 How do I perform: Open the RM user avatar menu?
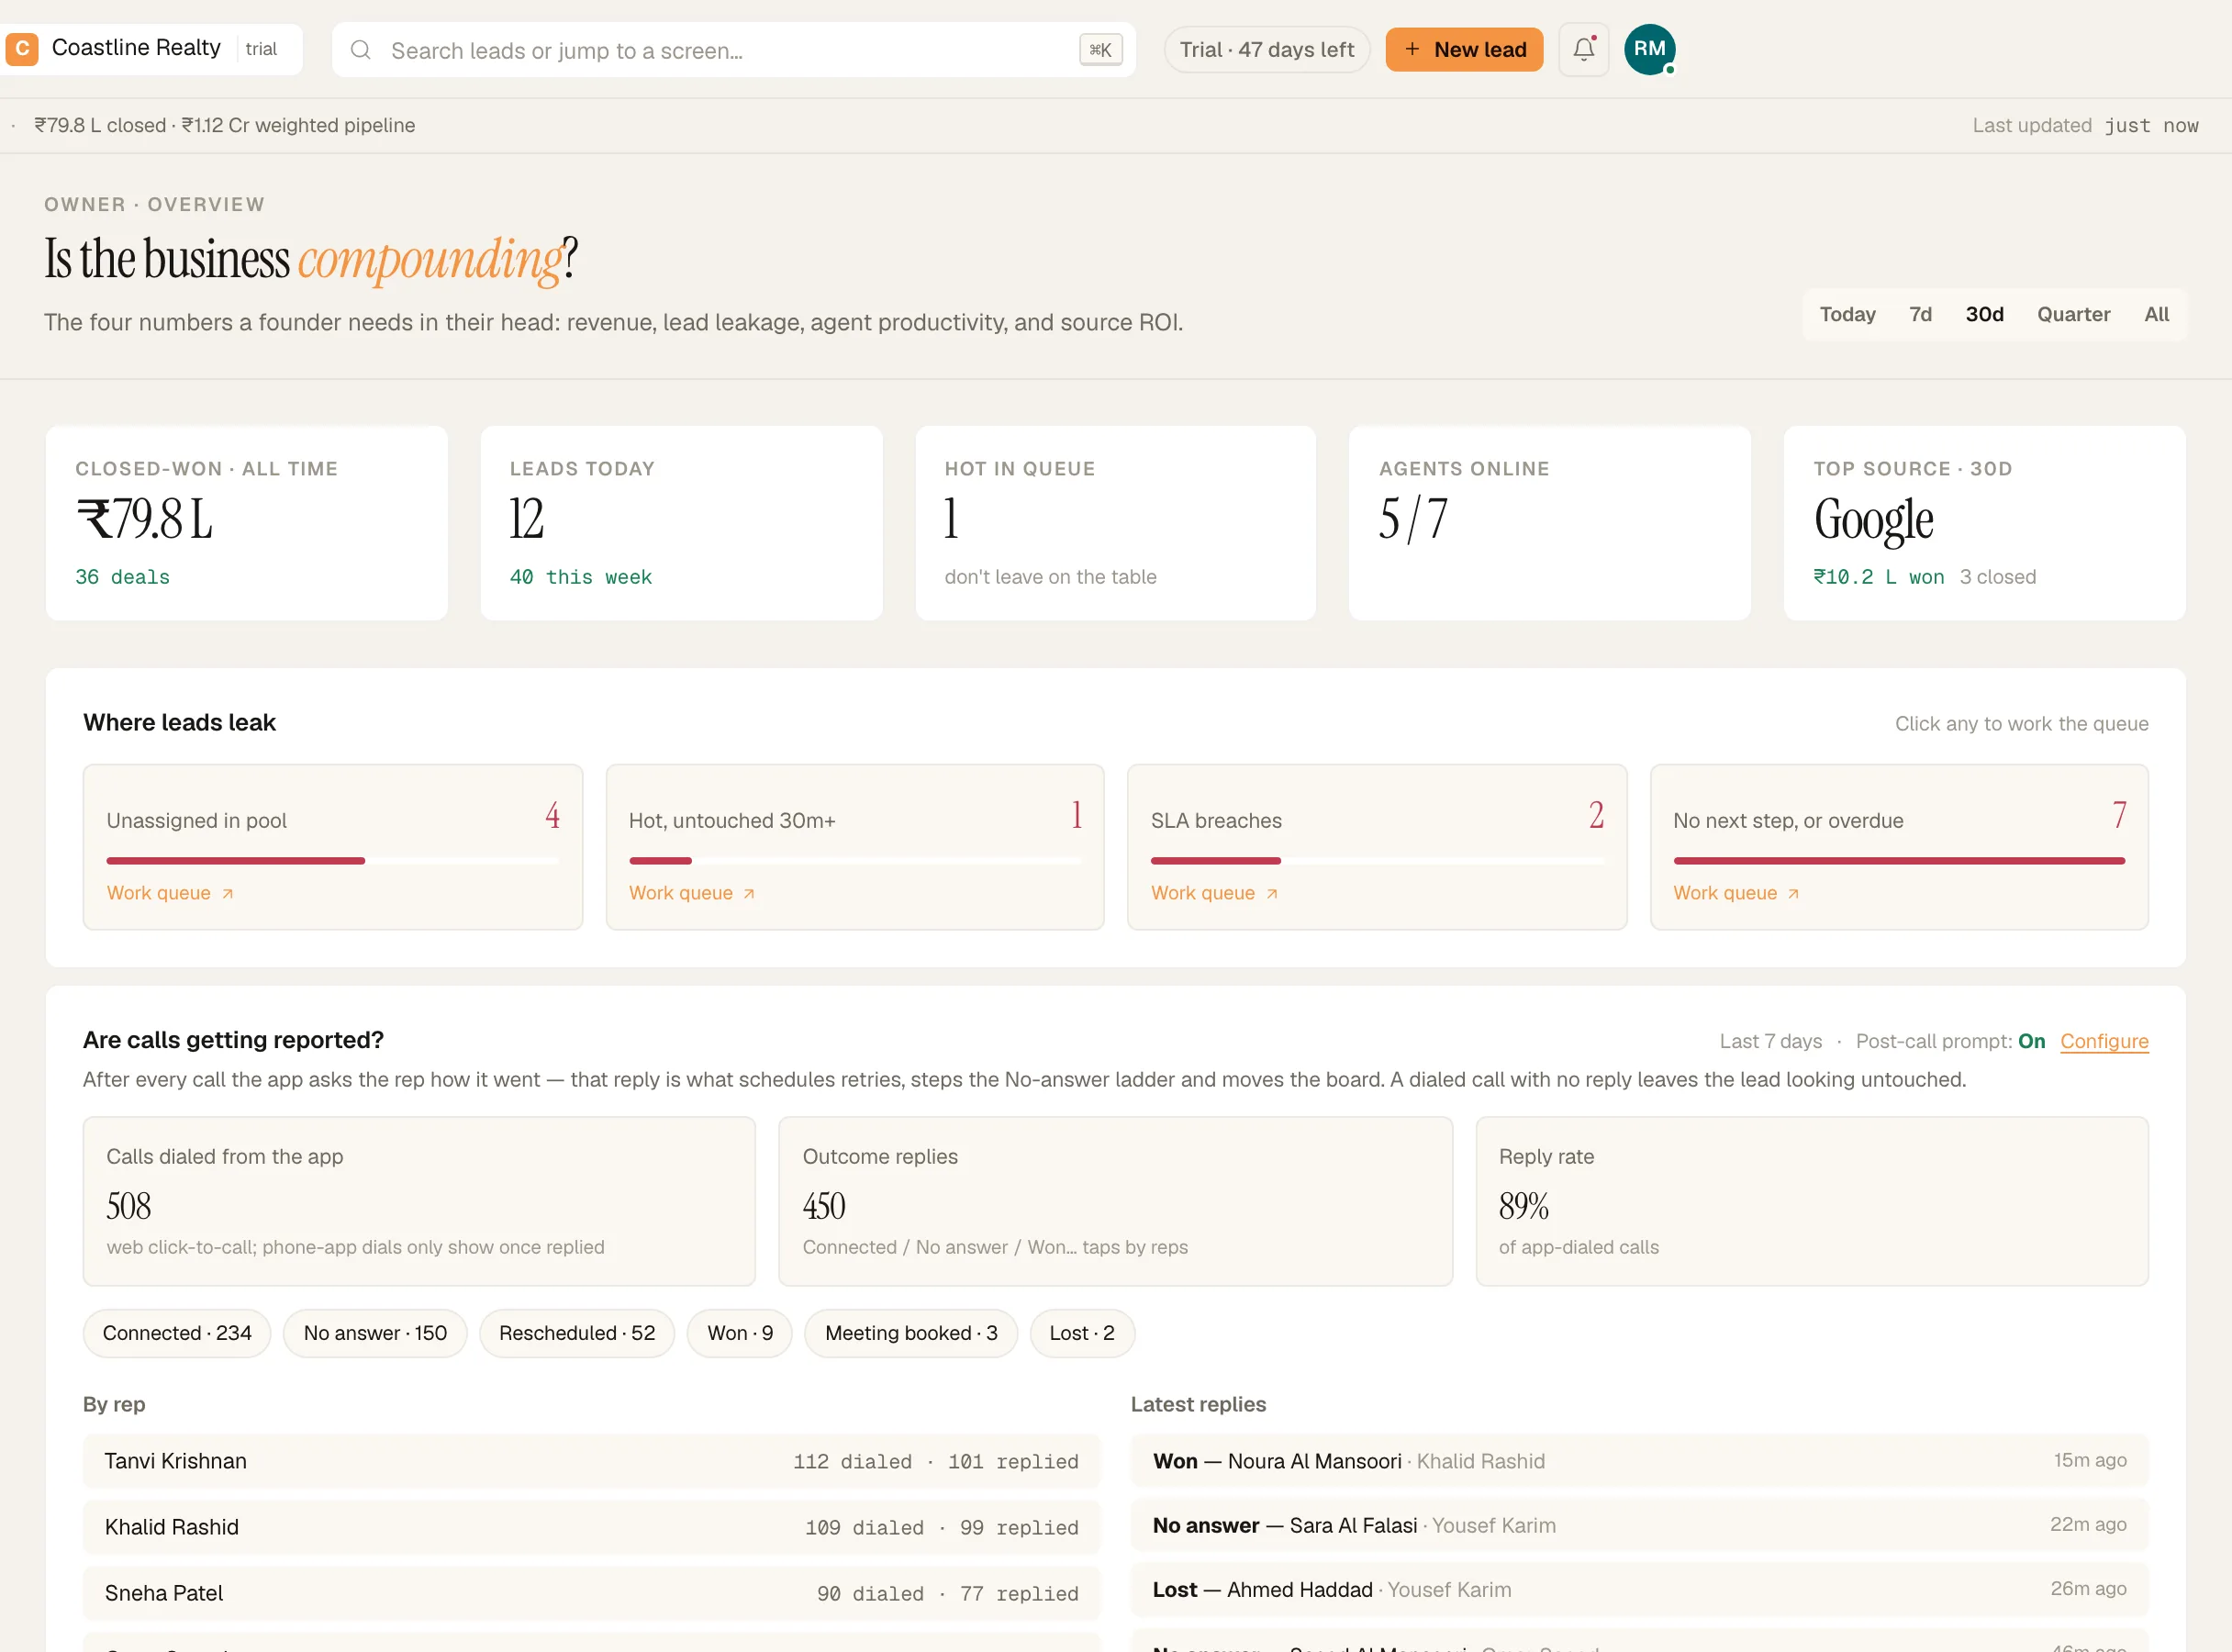pos(1649,49)
